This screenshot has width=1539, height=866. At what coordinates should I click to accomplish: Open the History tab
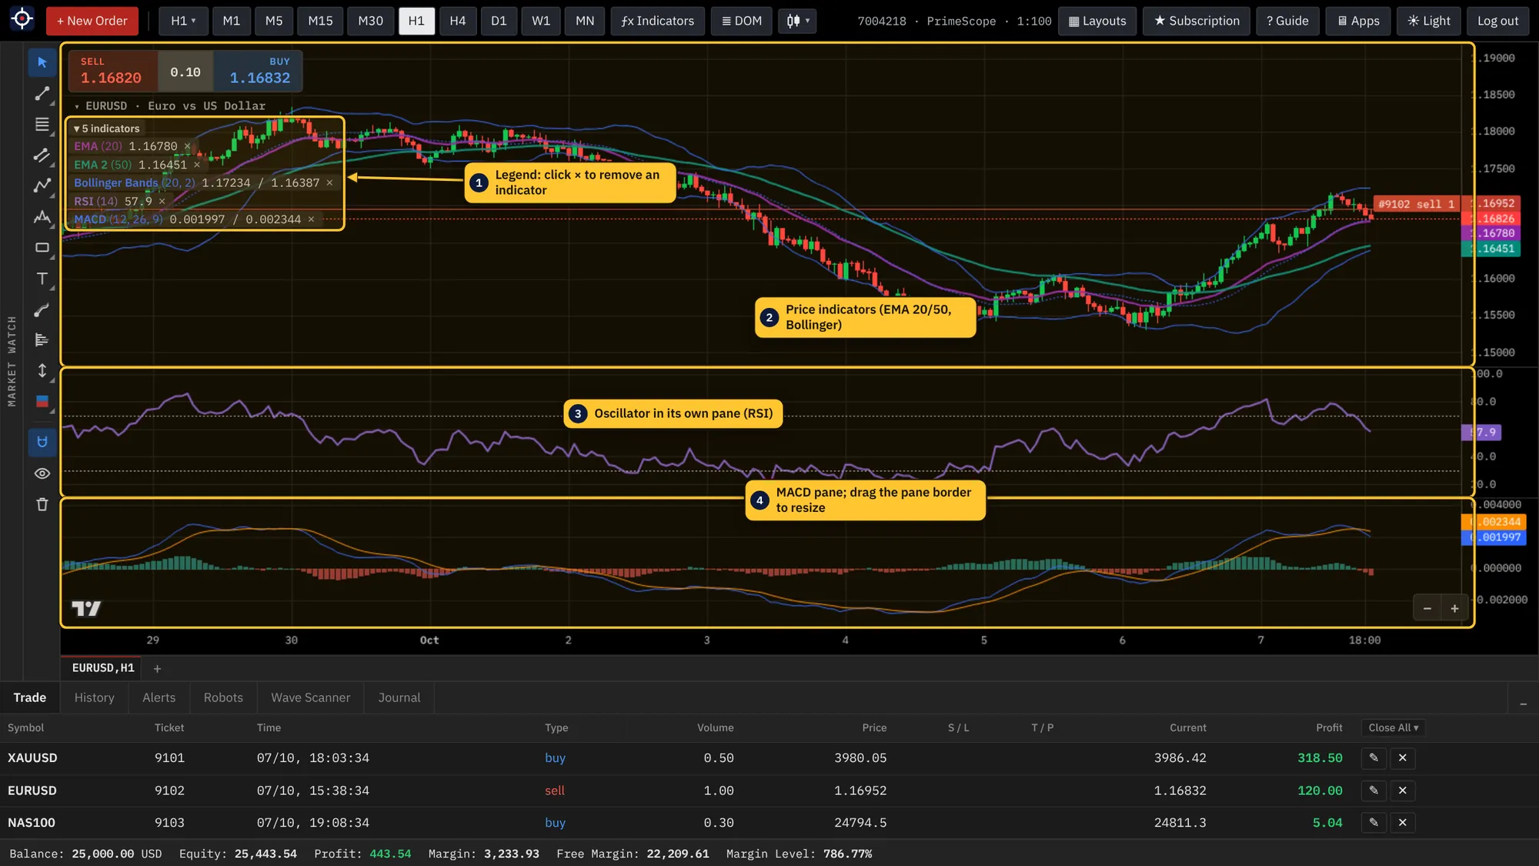tap(95, 697)
